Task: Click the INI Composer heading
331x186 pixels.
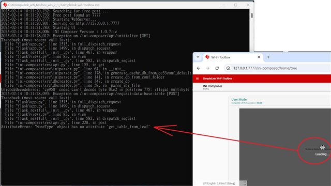Action: [213, 86]
